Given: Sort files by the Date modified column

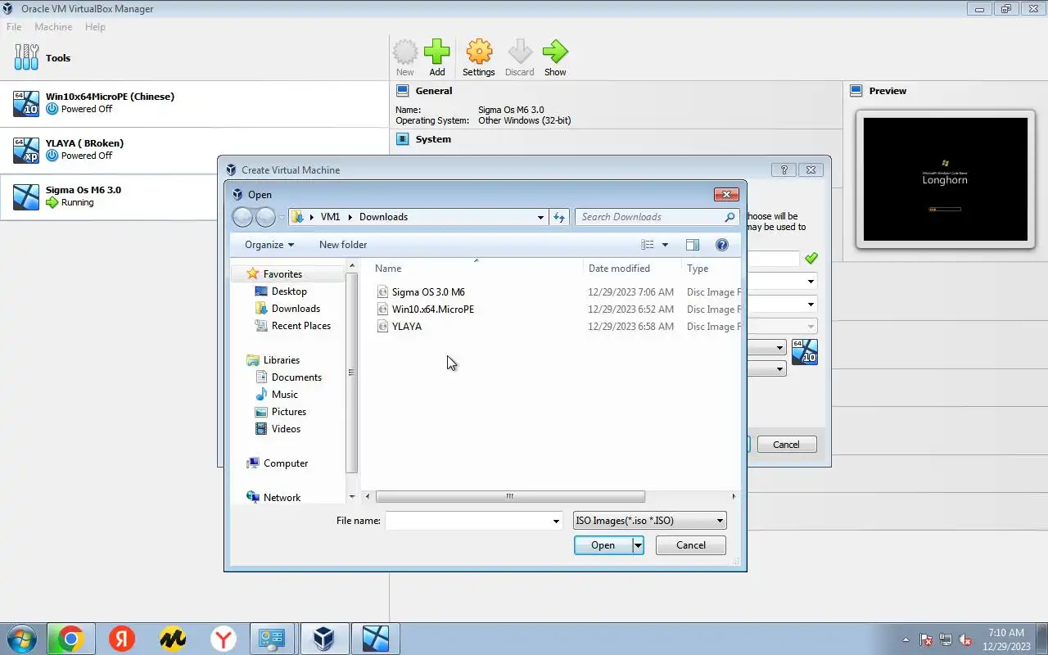Looking at the screenshot, I should pyautogui.click(x=619, y=269).
